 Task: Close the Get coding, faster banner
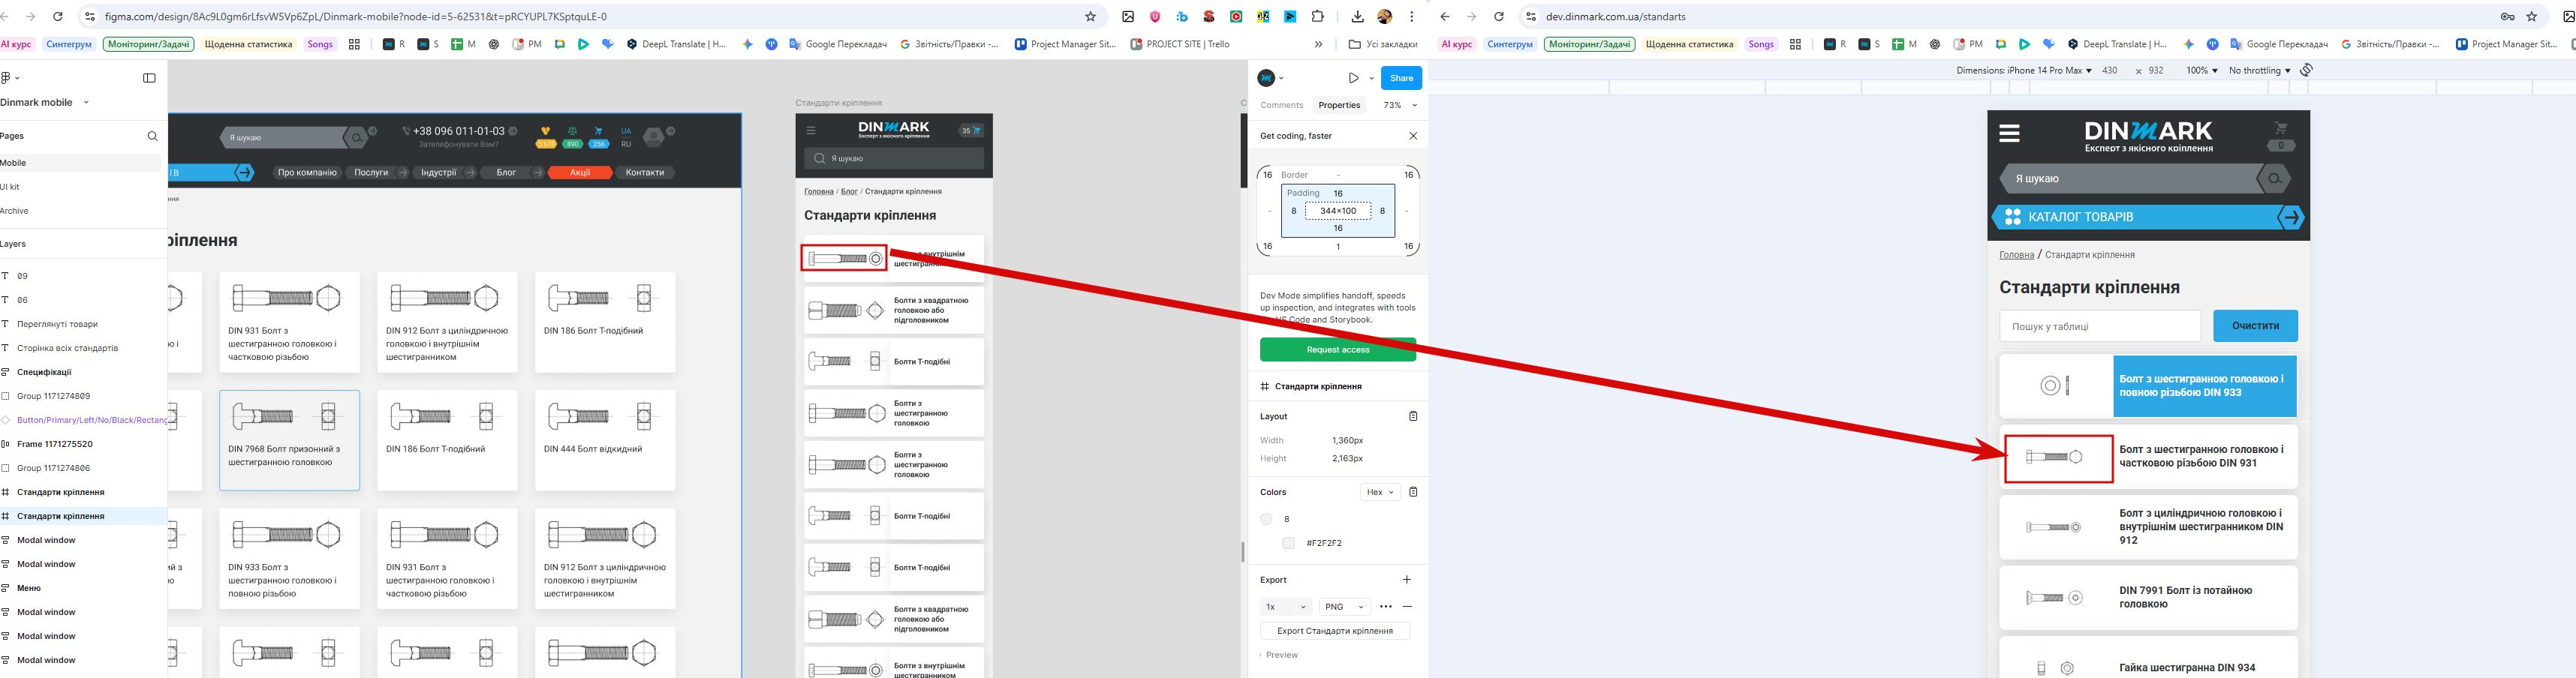1413,136
